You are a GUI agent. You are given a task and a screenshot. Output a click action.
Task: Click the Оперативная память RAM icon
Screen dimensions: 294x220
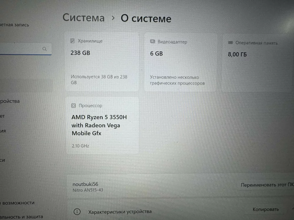point(230,43)
